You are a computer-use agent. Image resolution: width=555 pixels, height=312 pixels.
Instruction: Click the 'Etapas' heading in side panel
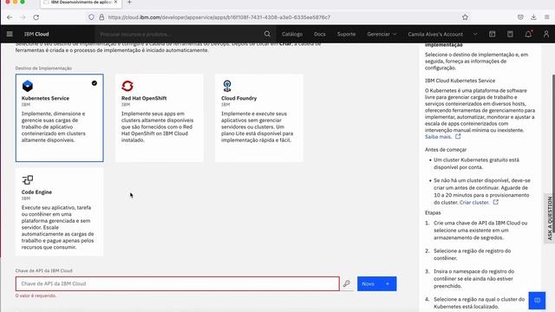tap(433, 212)
